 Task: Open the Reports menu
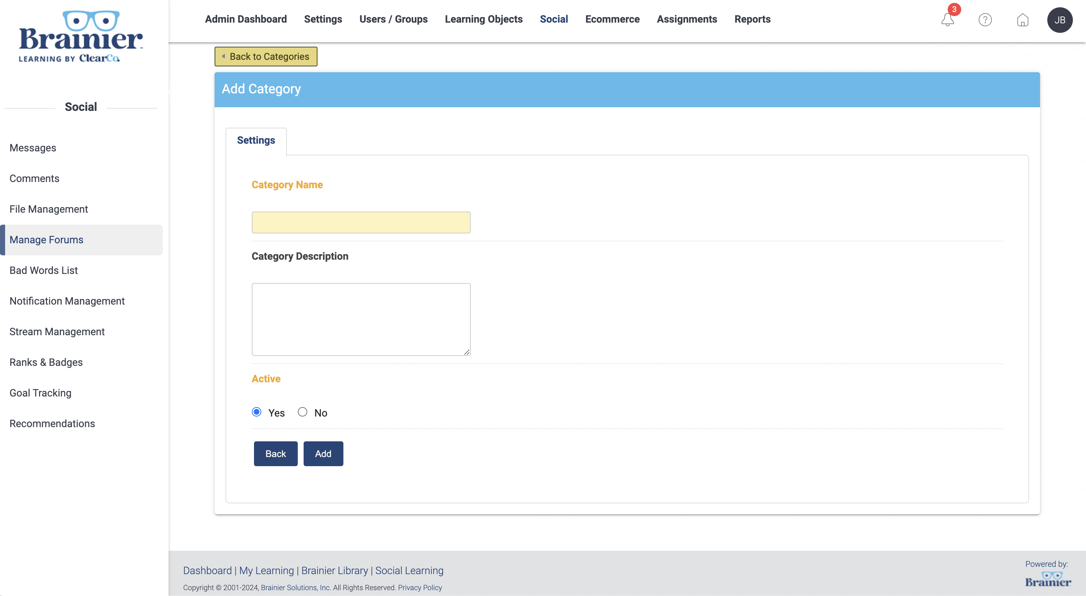click(752, 19)
